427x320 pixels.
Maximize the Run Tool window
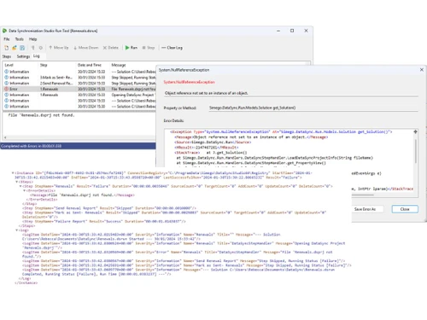[x=292, y=31]
